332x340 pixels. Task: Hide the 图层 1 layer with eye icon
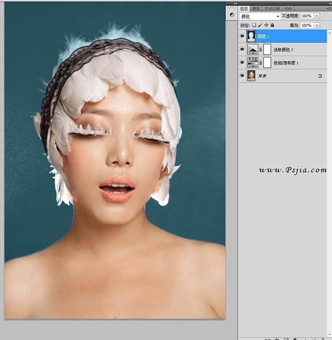pos(242,36)
